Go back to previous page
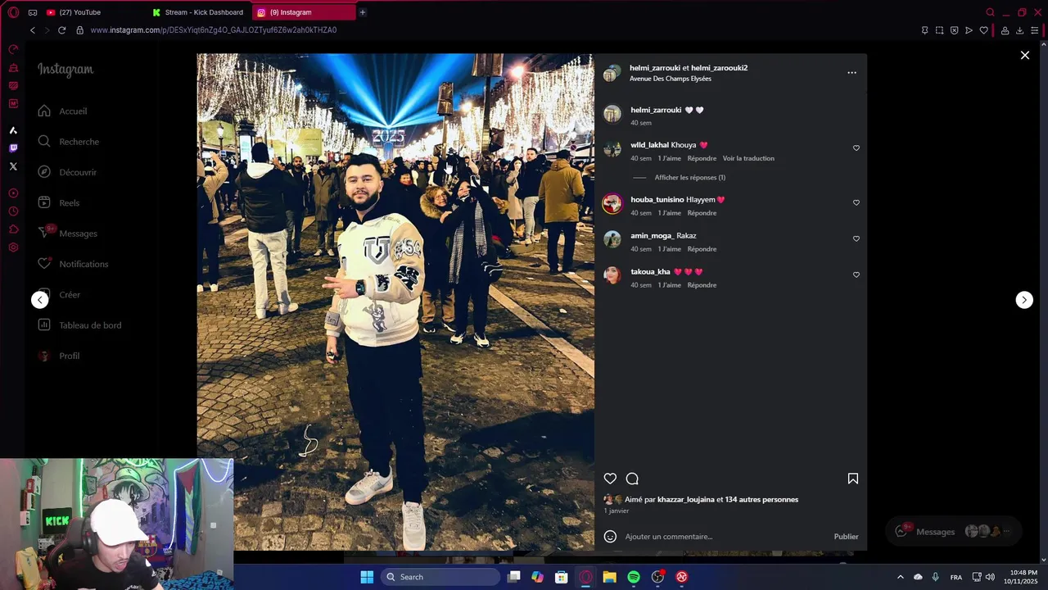The height and width of the screenshot is (590, 1048). pyautogui.click(x=33, y=30)
